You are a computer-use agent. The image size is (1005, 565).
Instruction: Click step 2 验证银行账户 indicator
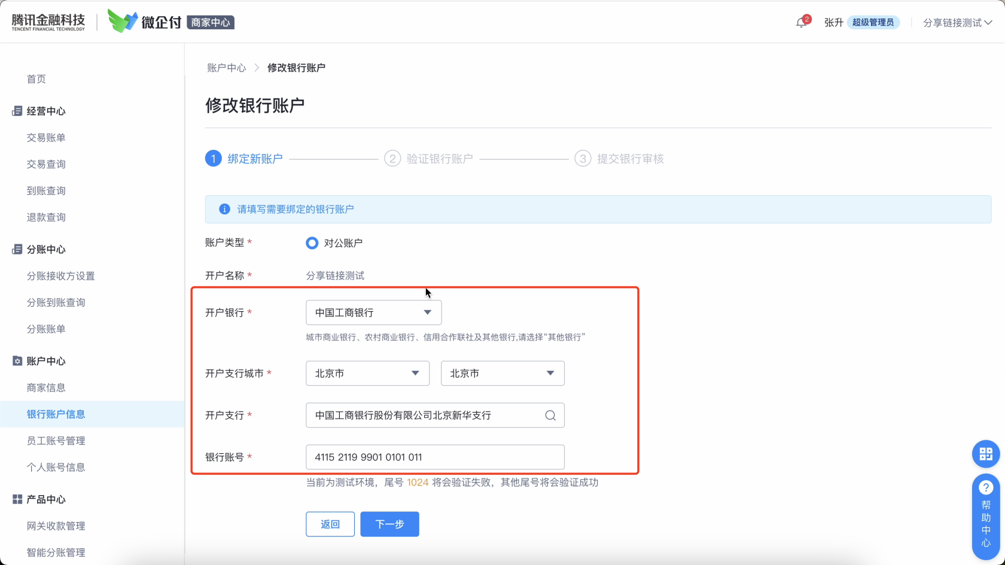click(429, 159)
